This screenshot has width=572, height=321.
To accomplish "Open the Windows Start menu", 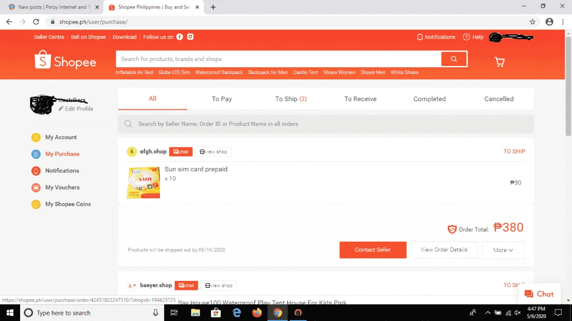I will 10,313.
